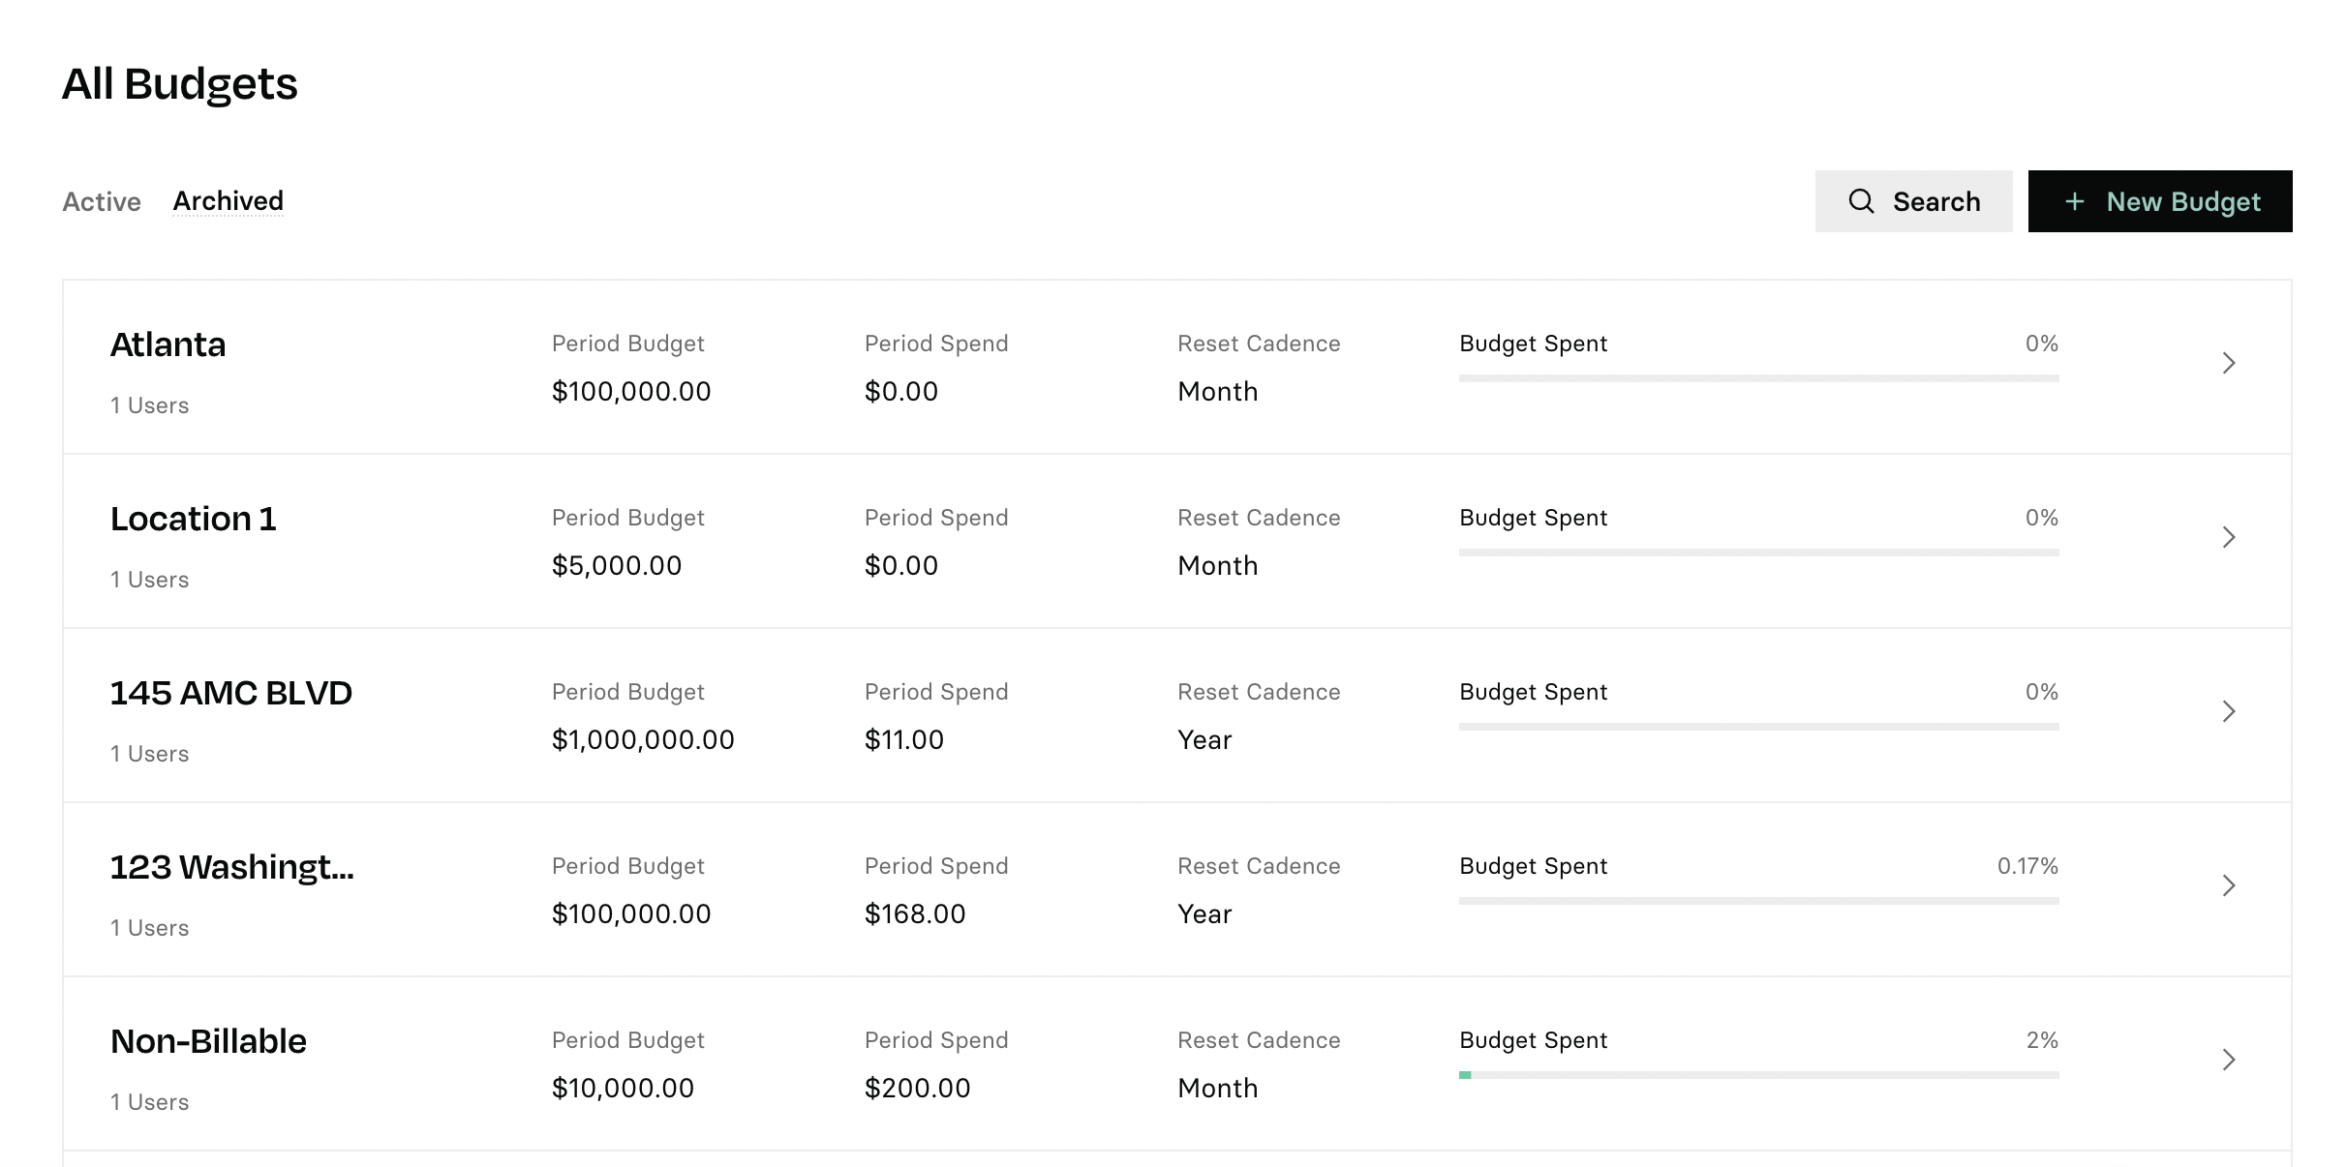2347x1167 pixels.
Task: Open the 123 Washingt... budget name
Action: click(232, 867)
